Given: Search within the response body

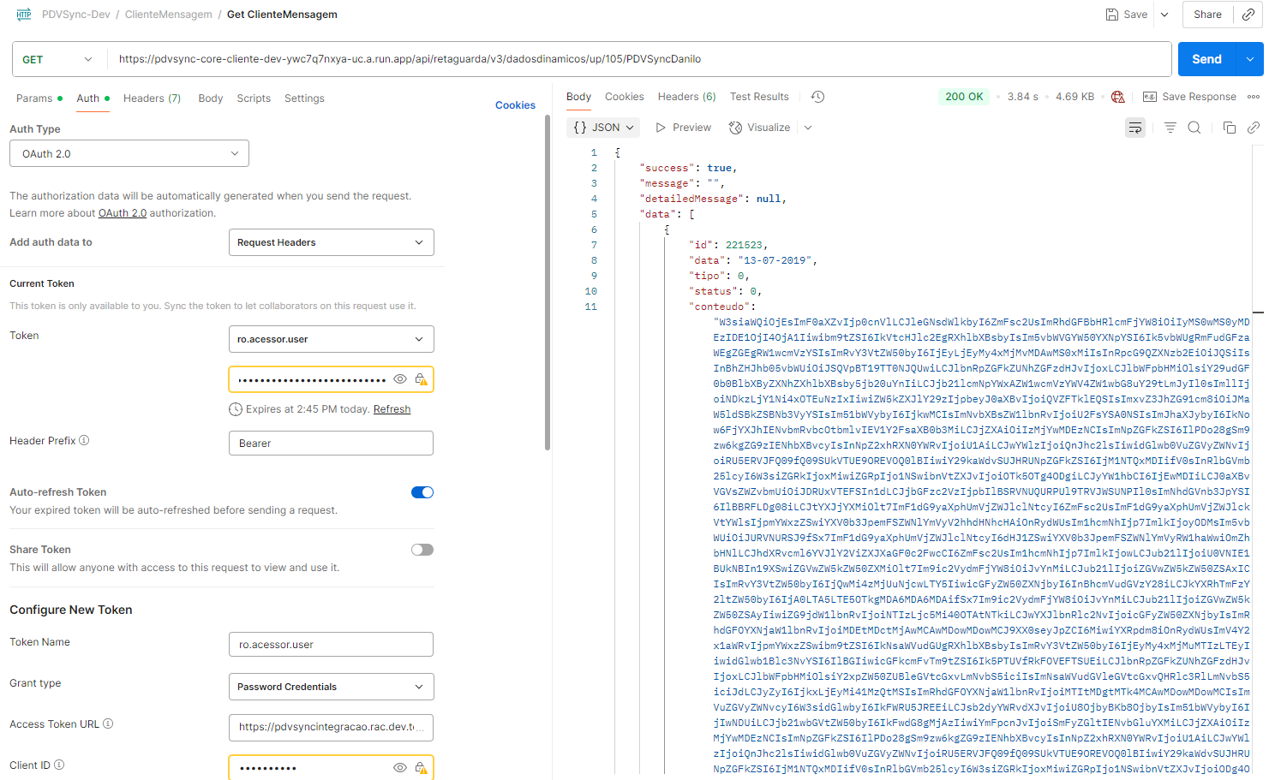Looking at the screenshot, I should [1194, 128].
